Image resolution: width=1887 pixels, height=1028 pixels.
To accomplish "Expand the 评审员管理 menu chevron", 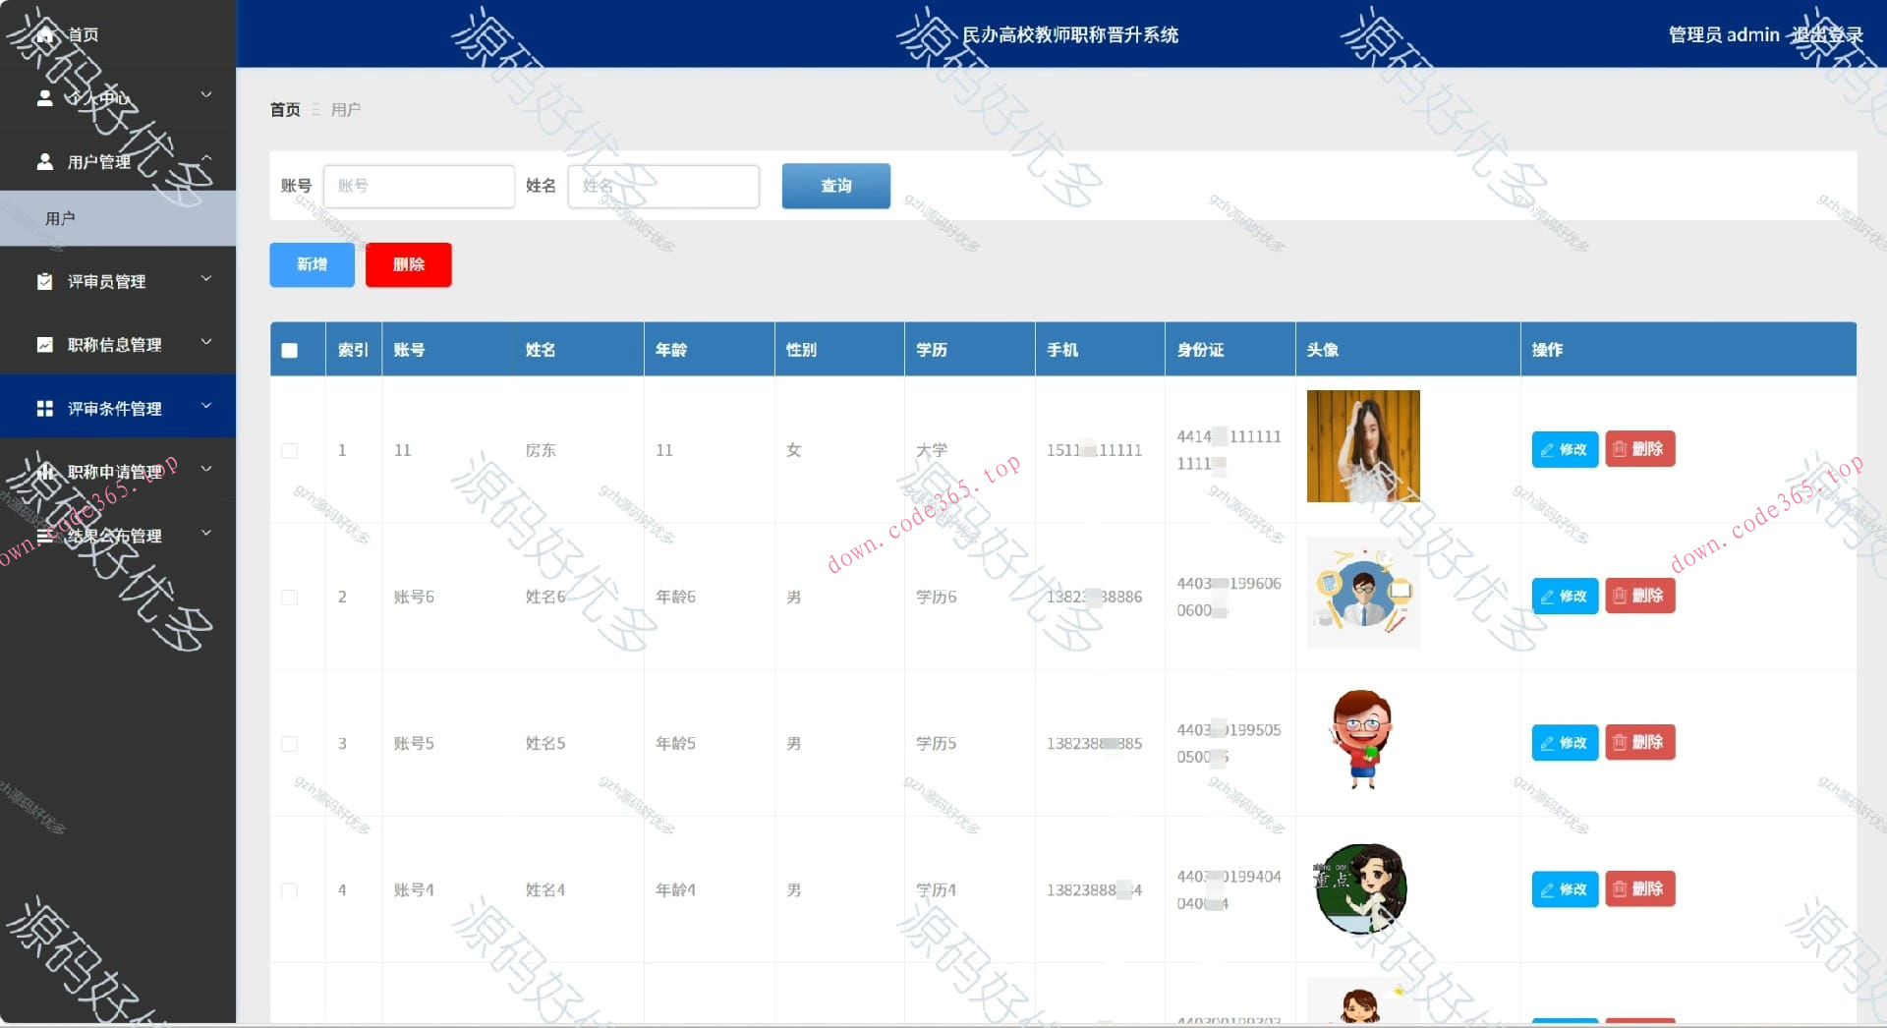I will pyautogui.click(x=206, y=279).
